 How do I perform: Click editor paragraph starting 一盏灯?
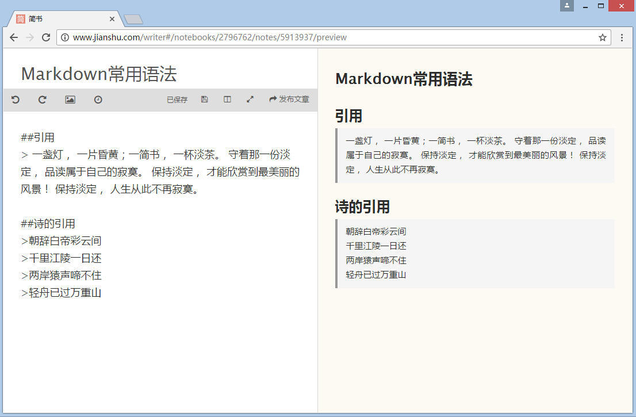coord(160,172)
